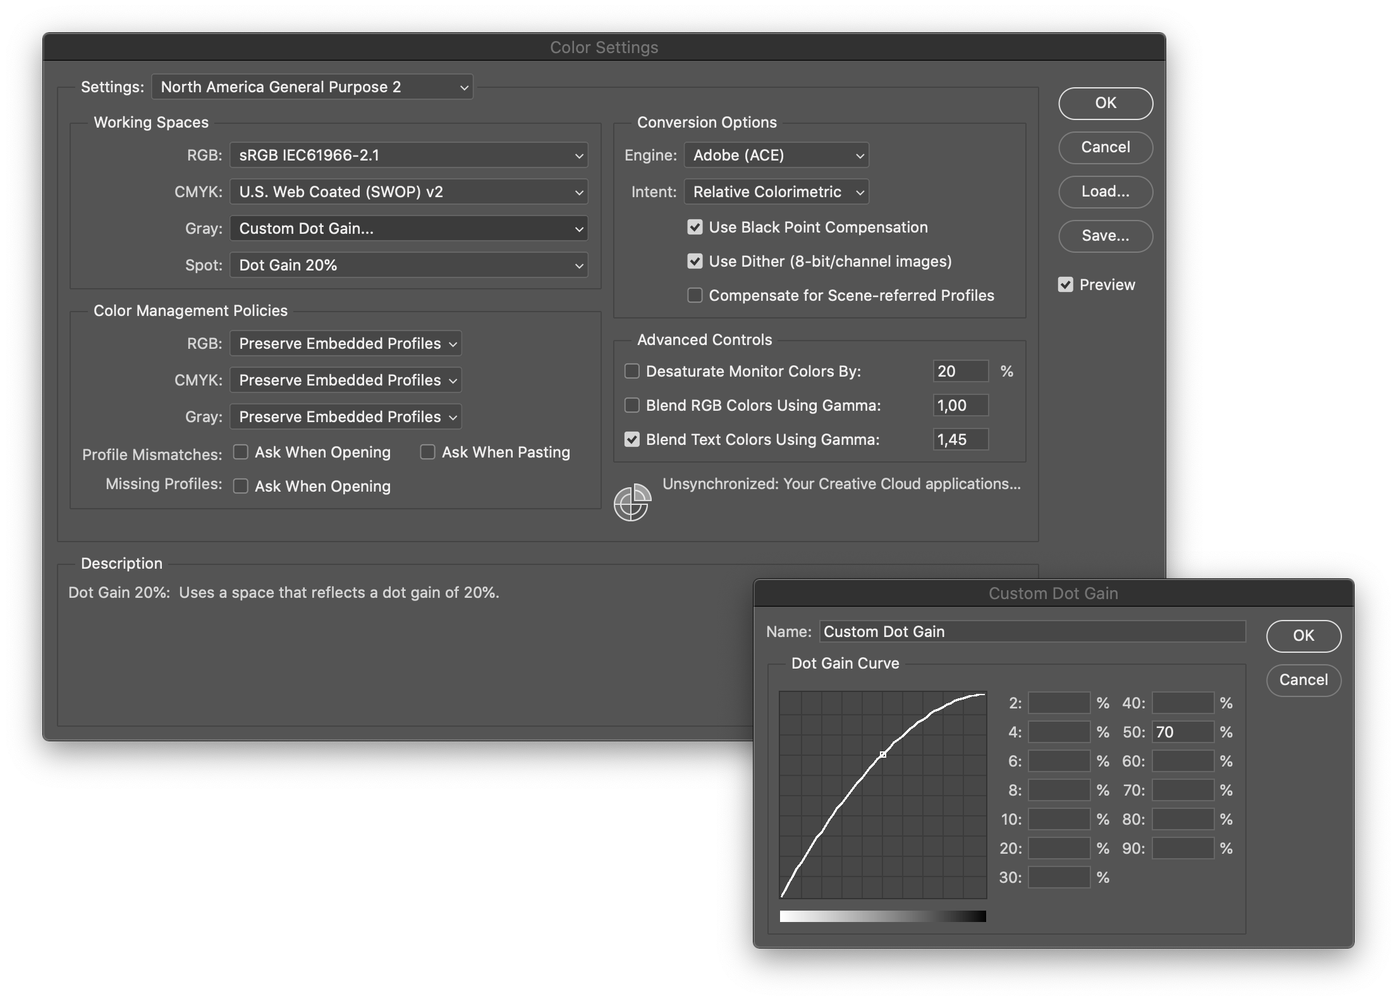This screenshot has width=1397, height=1001.
Task: Uncheck Use Dither for 8-bit images
Action: pos(695,261)
